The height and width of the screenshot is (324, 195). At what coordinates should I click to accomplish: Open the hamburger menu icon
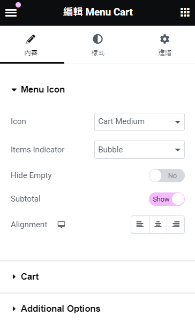pos(11,13)
